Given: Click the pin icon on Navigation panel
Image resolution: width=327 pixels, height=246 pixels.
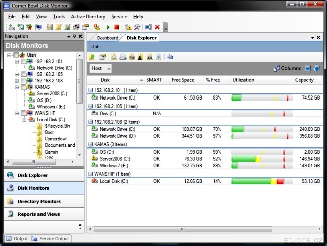Looking at the screenshot, I should [75, 37].
